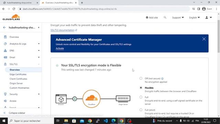Select SSL/TLS Overview sub-item
This screenshot has height=124, width=220.
click(15, 70)
